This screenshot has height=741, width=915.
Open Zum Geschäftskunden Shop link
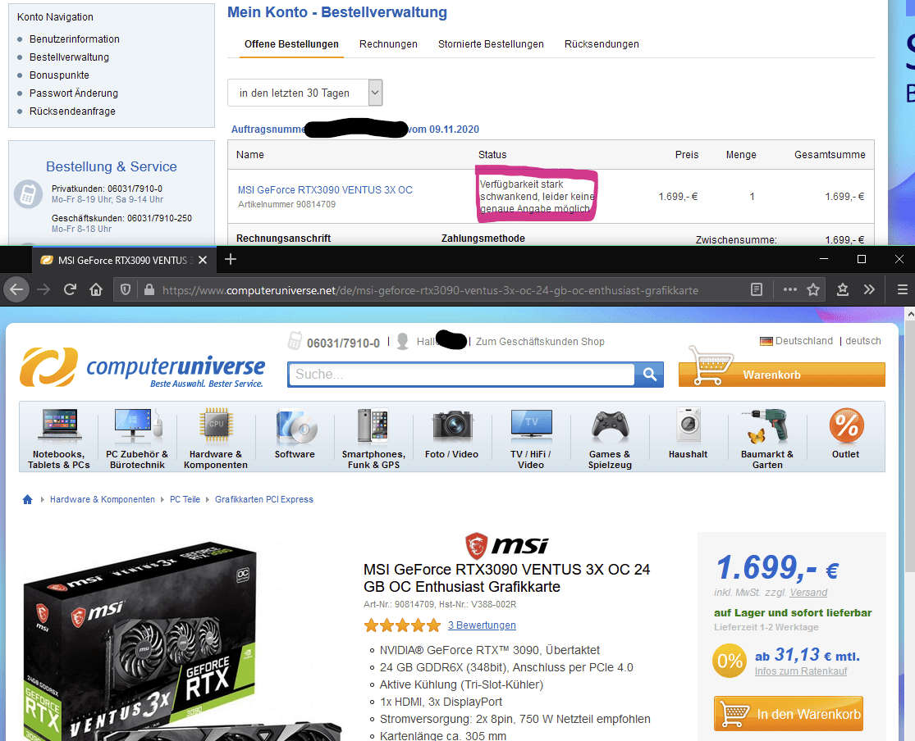point(540,342)
